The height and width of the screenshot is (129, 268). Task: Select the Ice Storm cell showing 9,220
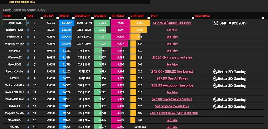click(121, 37)
